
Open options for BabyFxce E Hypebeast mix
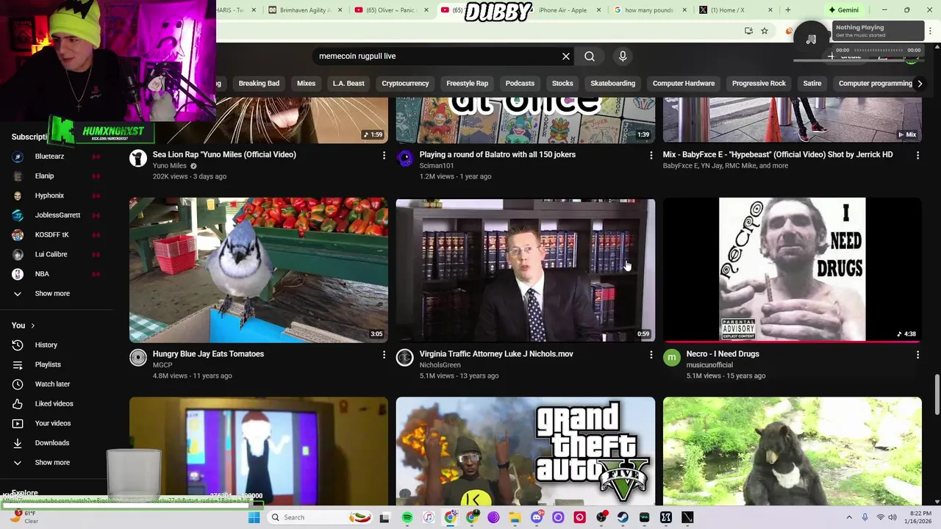(917, 155)
